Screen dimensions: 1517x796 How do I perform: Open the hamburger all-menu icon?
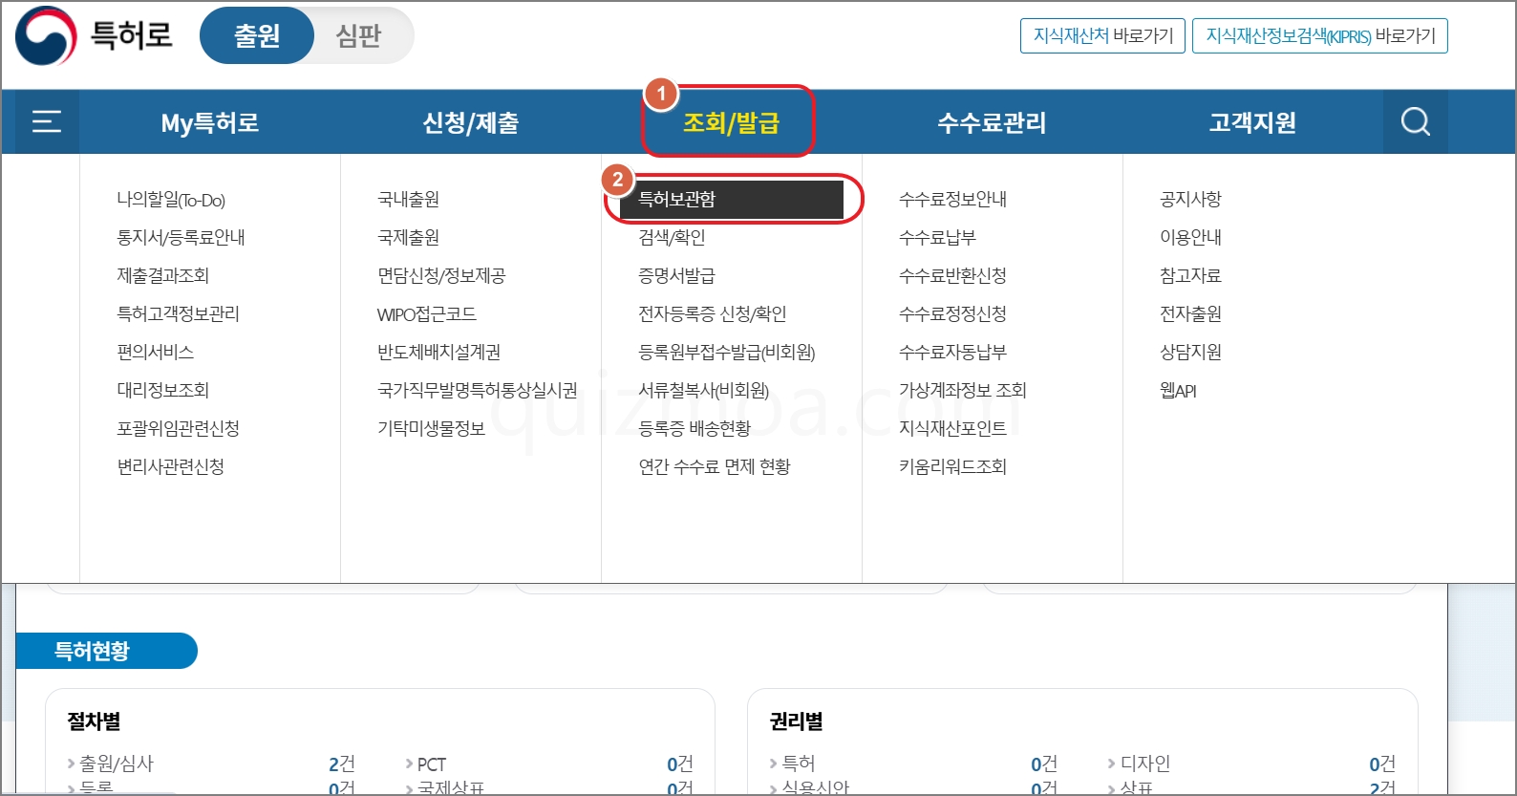click(x=46, y=121)
